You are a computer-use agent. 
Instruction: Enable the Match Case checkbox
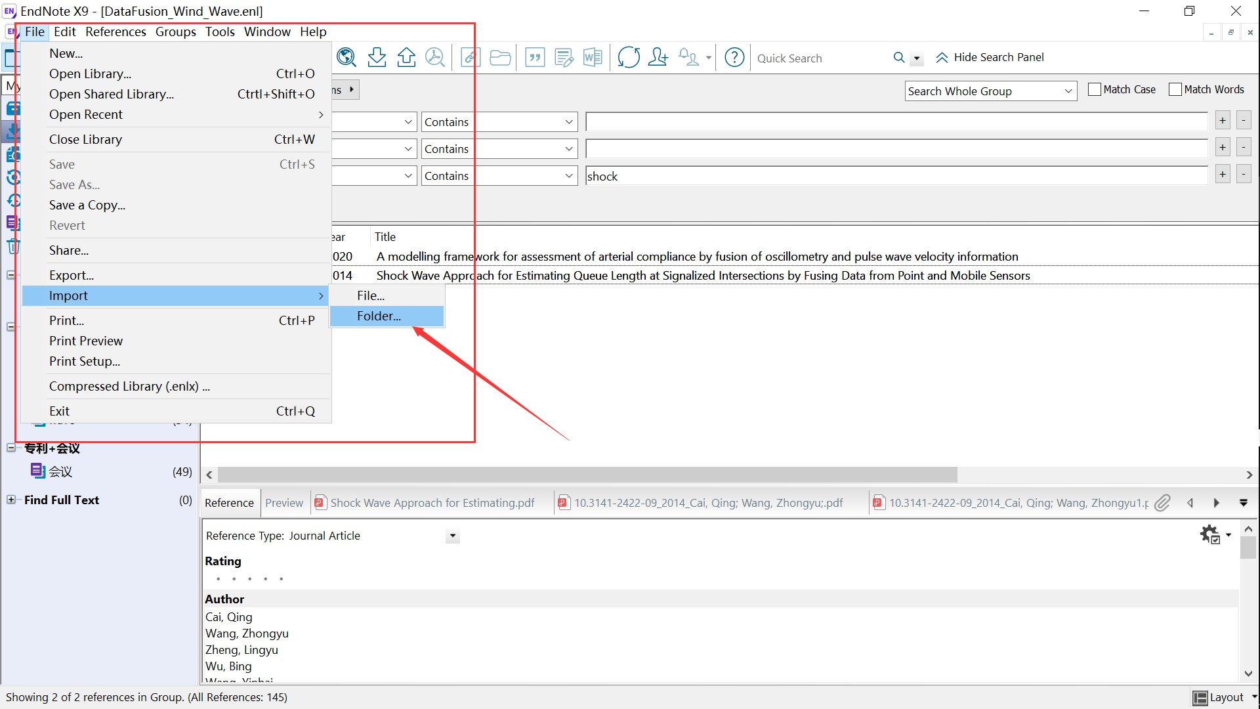1094,89
